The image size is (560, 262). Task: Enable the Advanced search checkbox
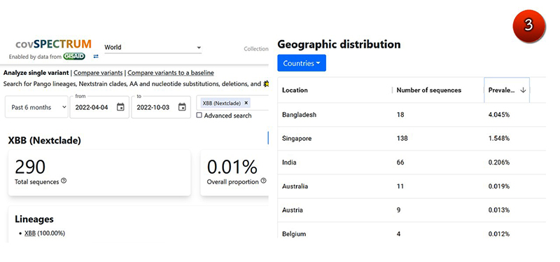(199, 115)
